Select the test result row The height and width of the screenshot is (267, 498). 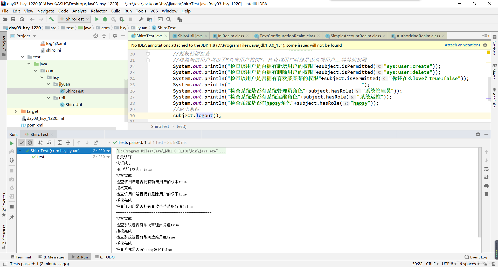point(64,157)
